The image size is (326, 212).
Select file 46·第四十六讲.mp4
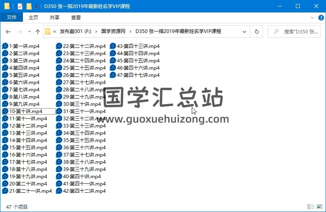tap(135, 68)
